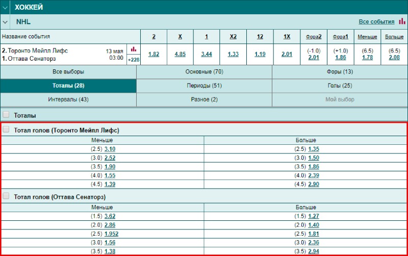The width and height of the screenshot is (408, 256).
Task: Open the Интервалы (43) tab
Action: click(68, 99)
